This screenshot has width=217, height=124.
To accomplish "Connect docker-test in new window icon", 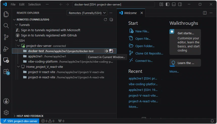I will [111, 51].
